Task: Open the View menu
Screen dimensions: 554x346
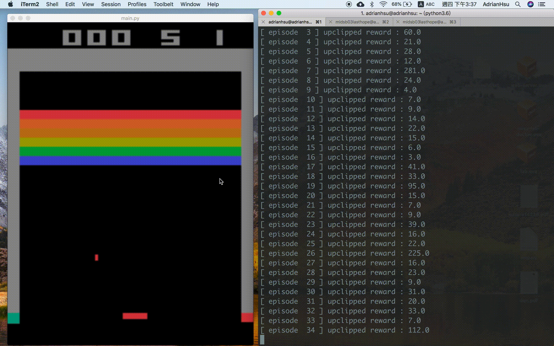Action: 88,4
